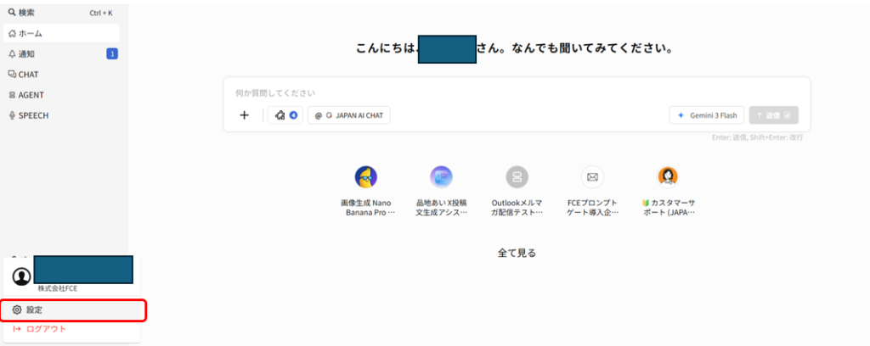The height and width of the screenshot is (346, 870).
Task: Click the 送信 send button
Action: 773,115
